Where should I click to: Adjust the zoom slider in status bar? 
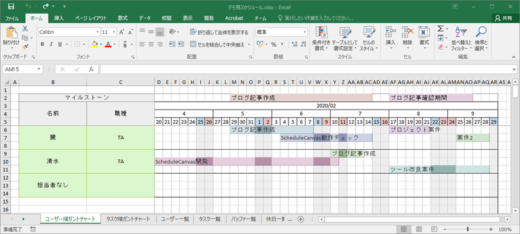pyautogui.click(x=467, y=229)
